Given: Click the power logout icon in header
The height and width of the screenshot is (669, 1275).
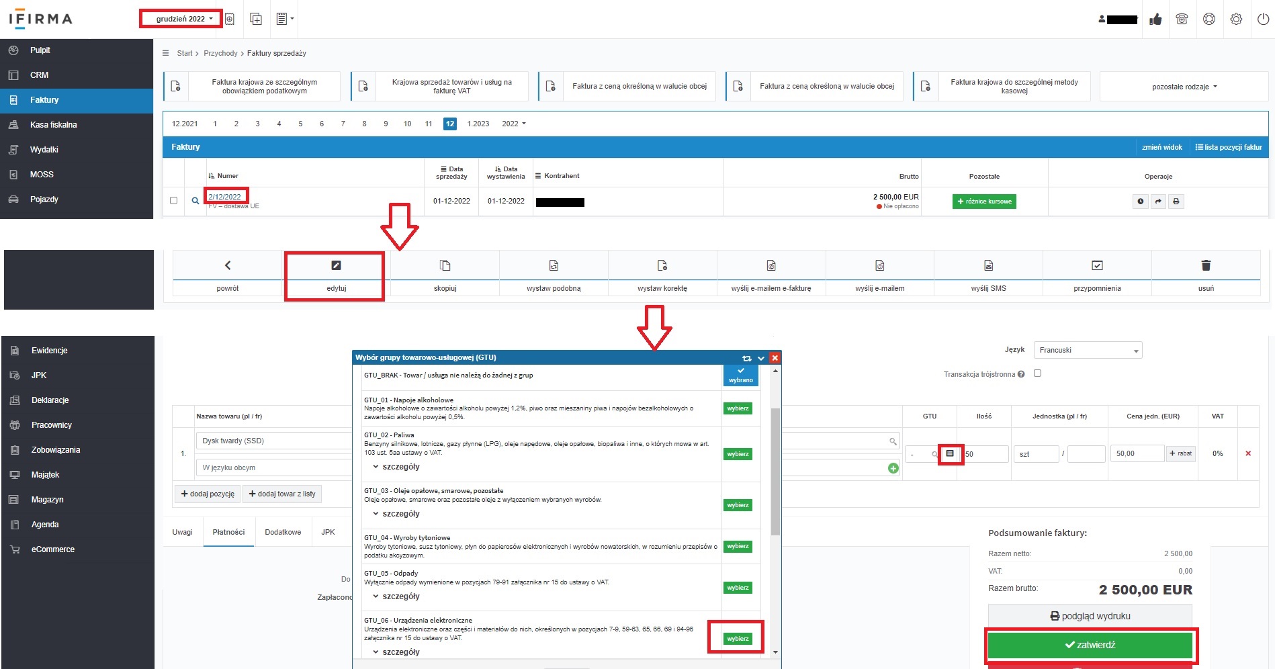Looking at the screenshot, I should tap(1263, 19).
